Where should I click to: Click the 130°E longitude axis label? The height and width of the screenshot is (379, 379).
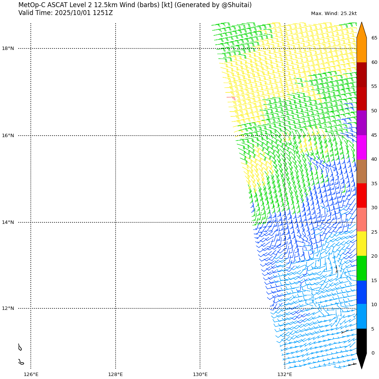tap(200, 374)
